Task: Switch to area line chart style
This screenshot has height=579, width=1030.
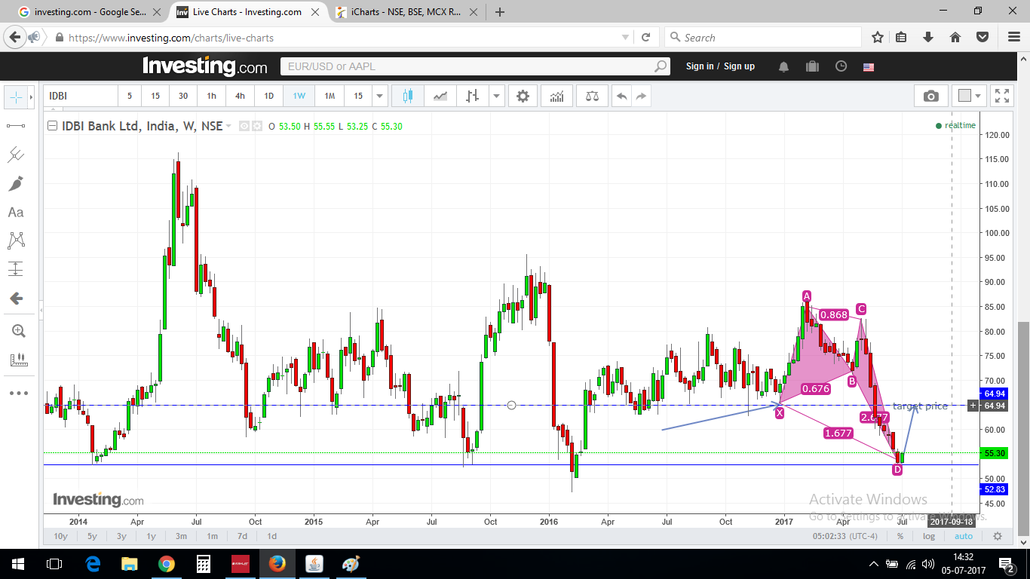Action: click(440, 96)
